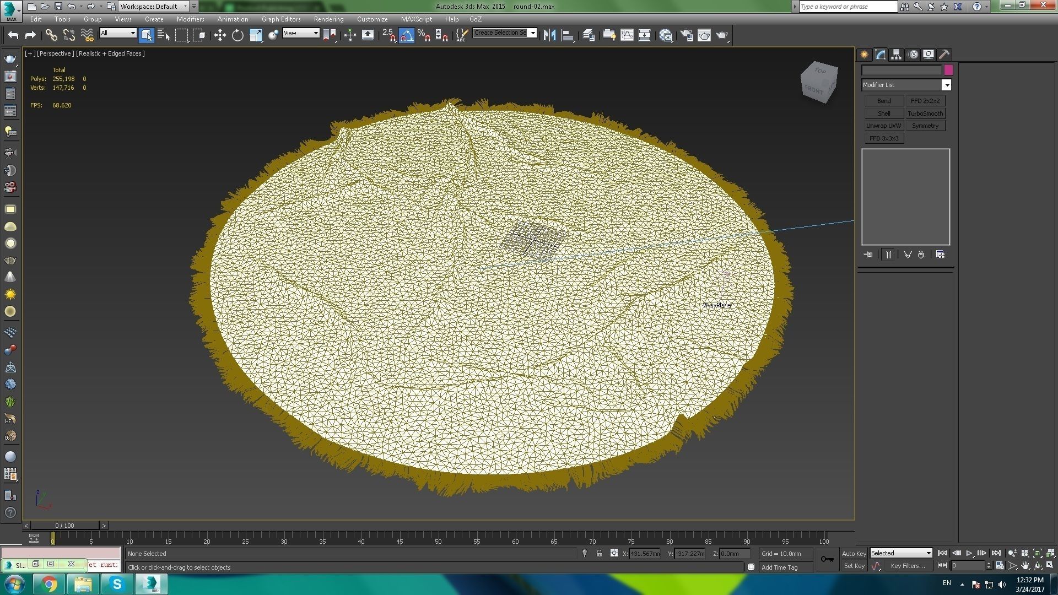Click the Select and Link tool

(x=51, y=35)
